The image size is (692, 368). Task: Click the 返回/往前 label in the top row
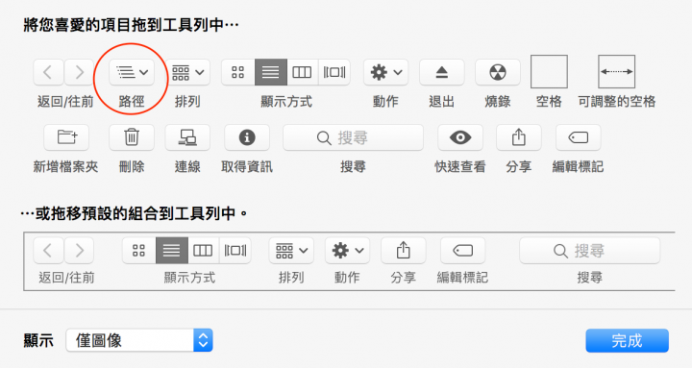coord(65,102)
